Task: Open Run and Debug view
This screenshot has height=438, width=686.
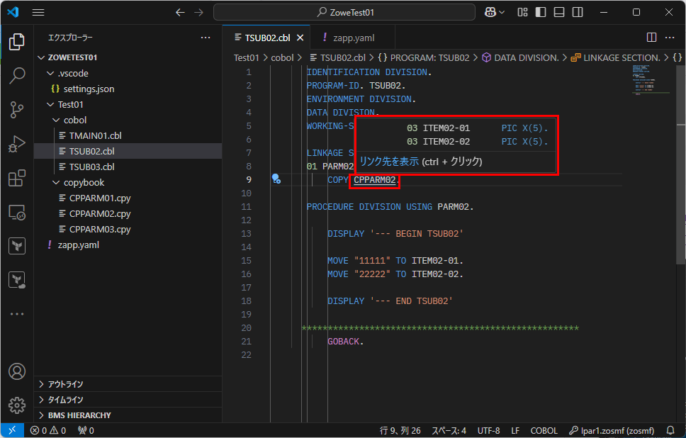Action: (17, 145)
